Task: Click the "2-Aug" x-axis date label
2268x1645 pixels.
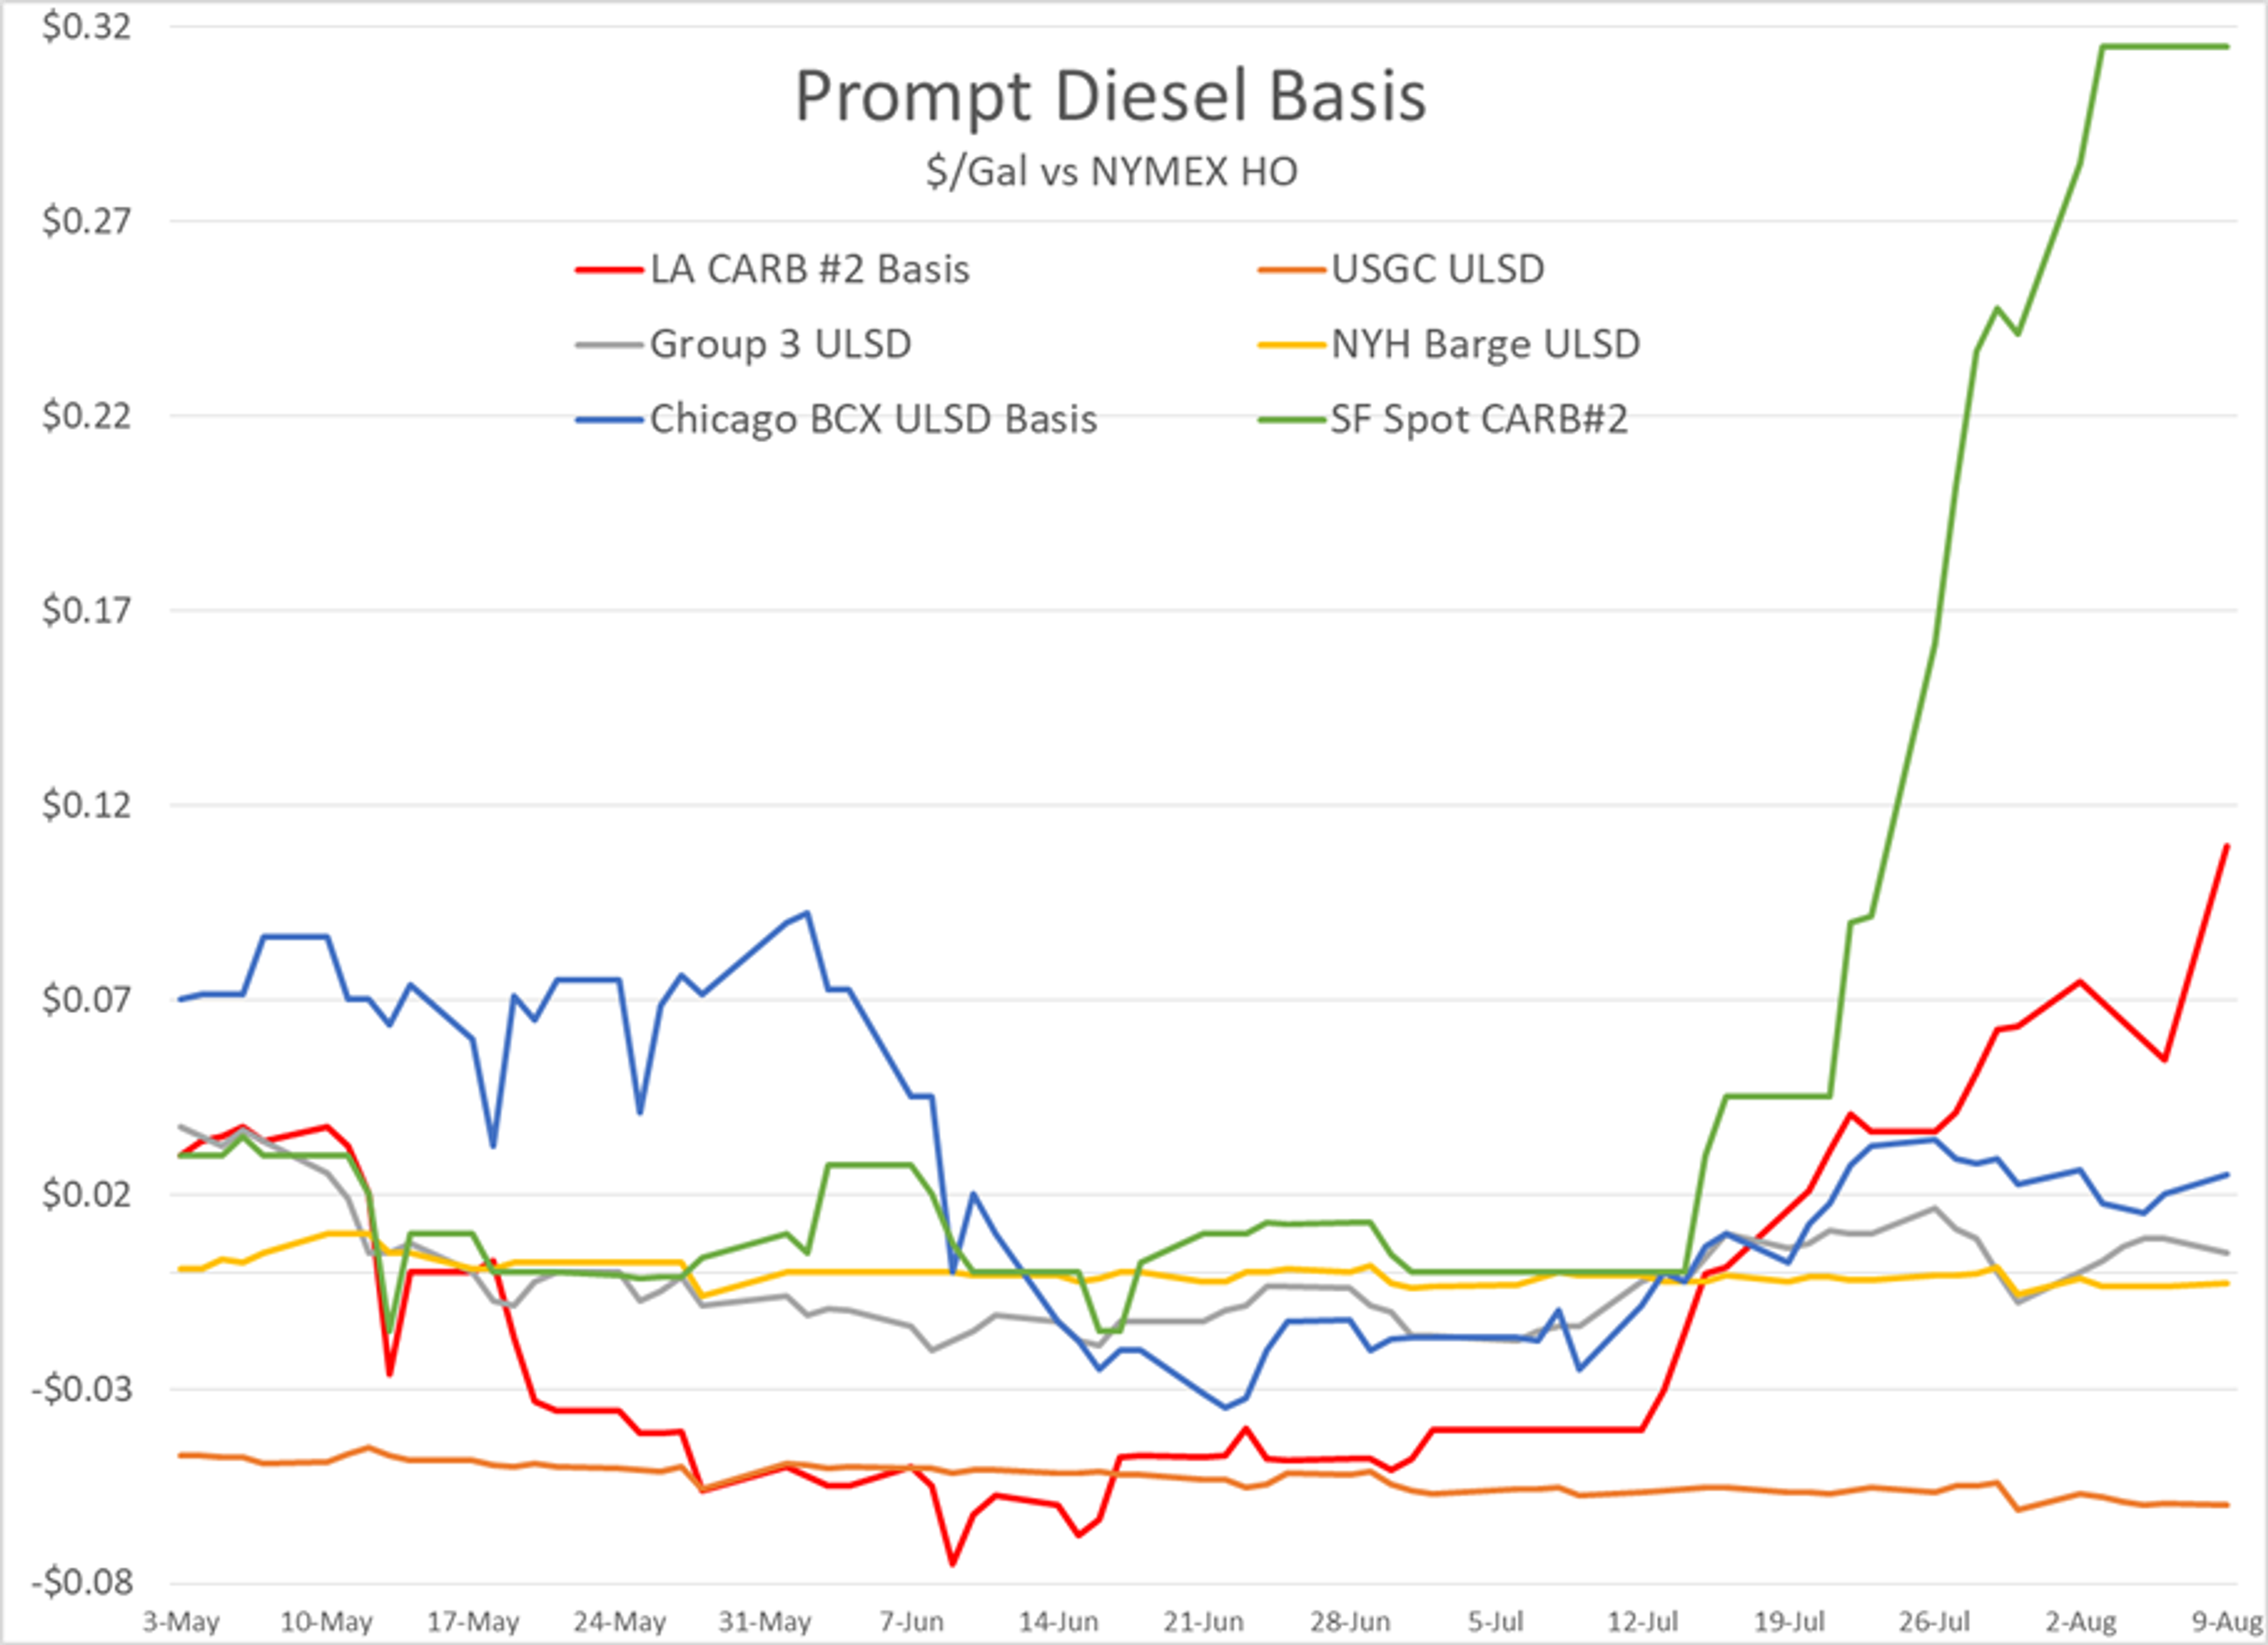Action: coord(2081,1621)
